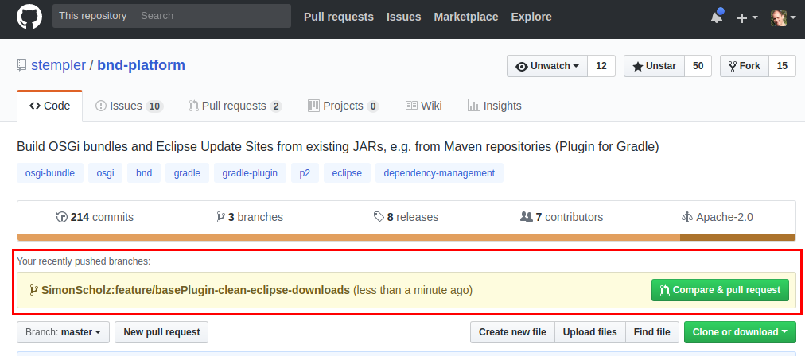Screen dimensions: 805x356
Task: Click the gradle-plugin topic tag
Action: tap(250, 173)
